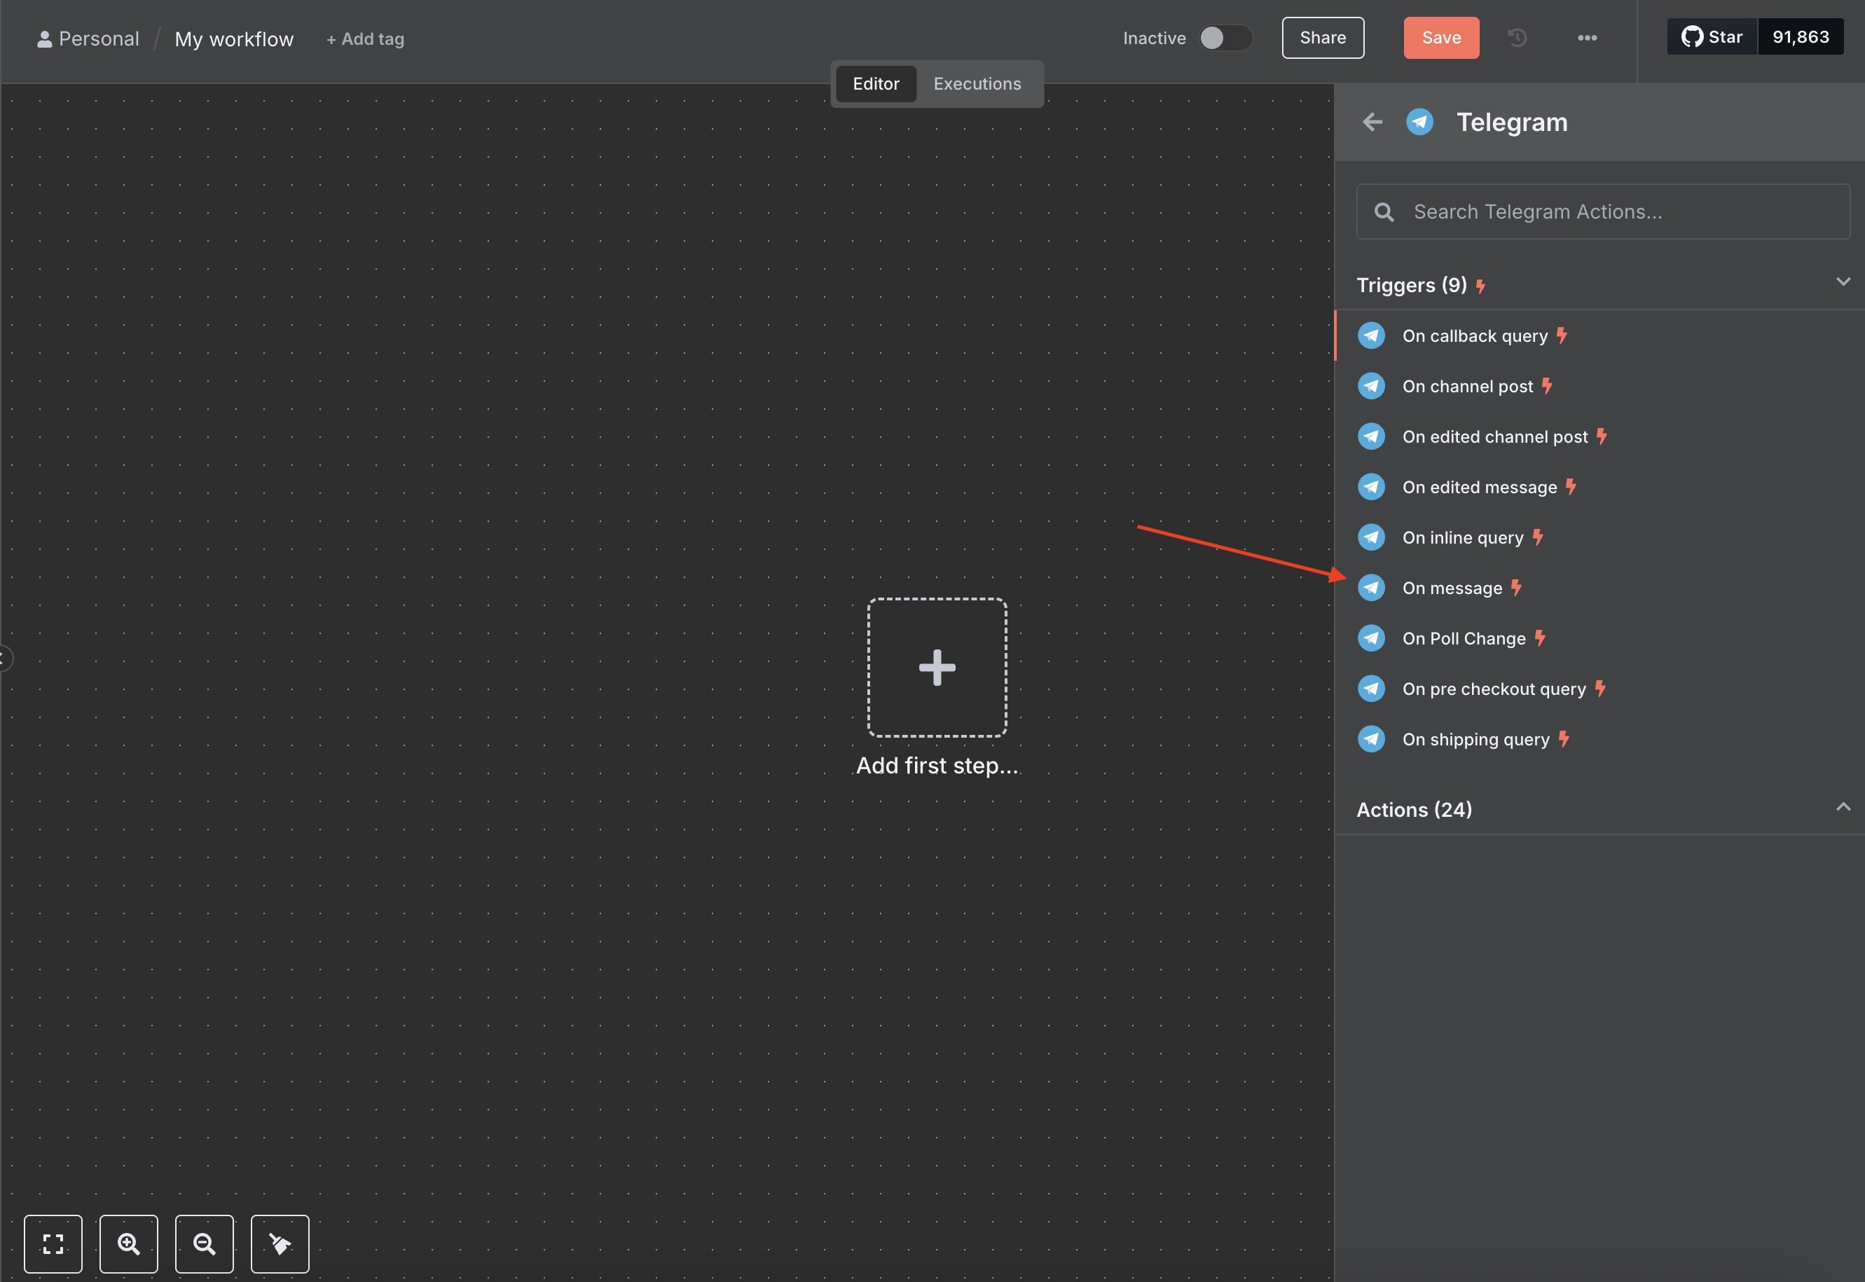The image size is (1865, 1282).
Task: Click Telegram icon beside On edited message
Action: click(x=1371, y=487)
